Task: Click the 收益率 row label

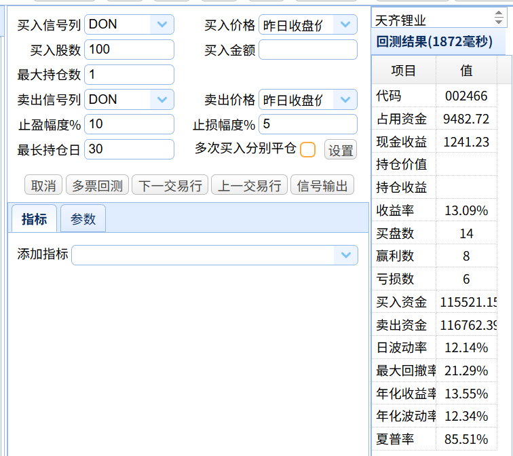Action: 395,210
